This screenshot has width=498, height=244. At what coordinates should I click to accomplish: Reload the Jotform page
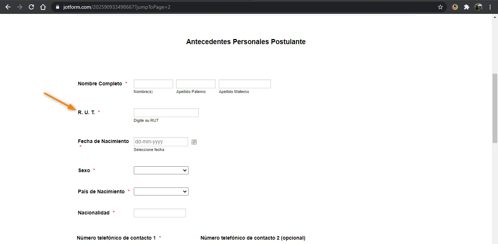point(31,7)
